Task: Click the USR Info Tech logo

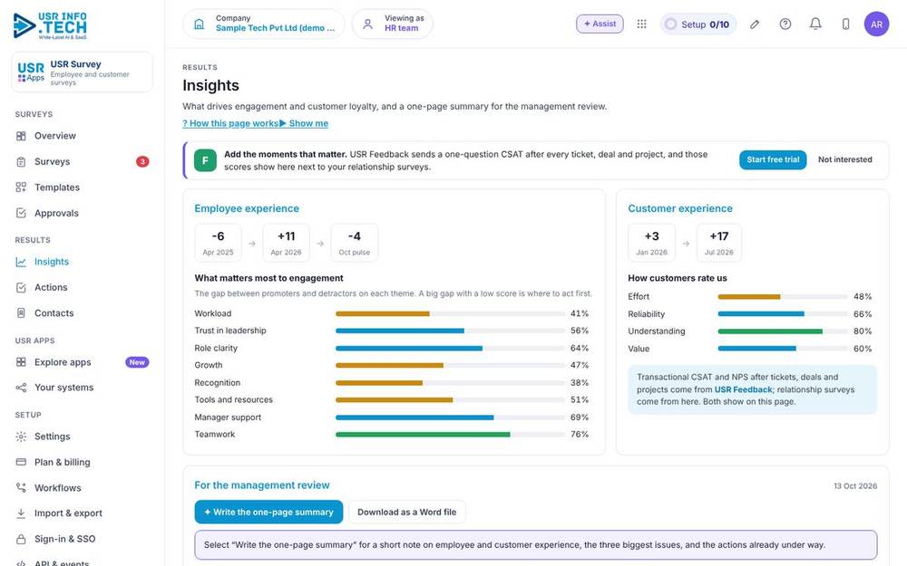Action: 50,25
